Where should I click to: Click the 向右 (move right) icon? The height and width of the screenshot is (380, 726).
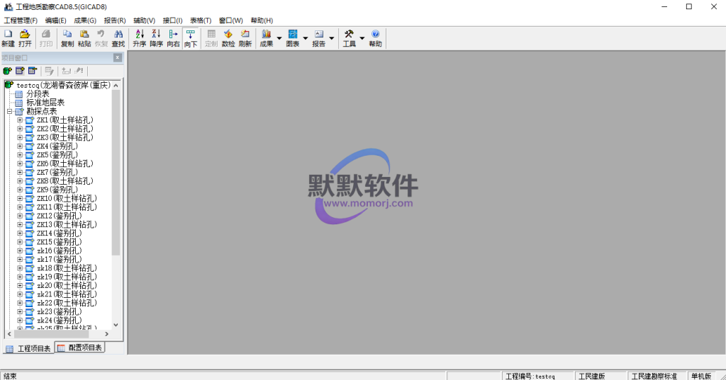click(x=173, y=38)
